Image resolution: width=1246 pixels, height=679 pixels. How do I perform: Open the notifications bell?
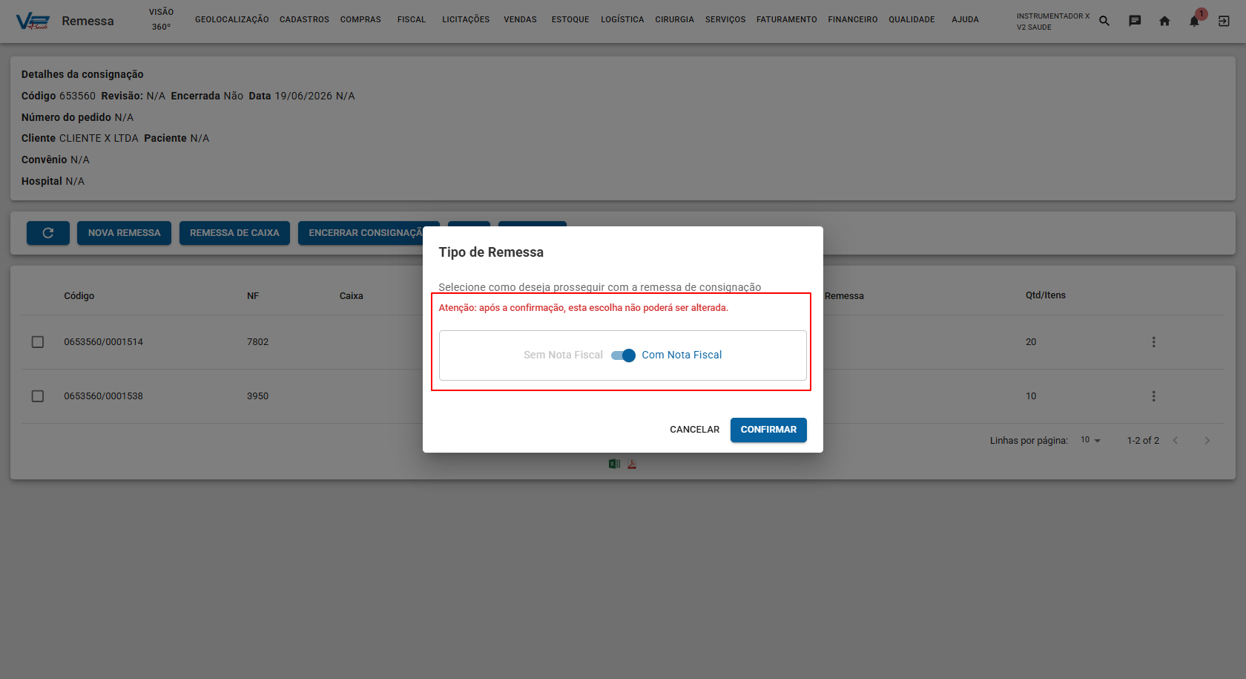(1194, 21)
